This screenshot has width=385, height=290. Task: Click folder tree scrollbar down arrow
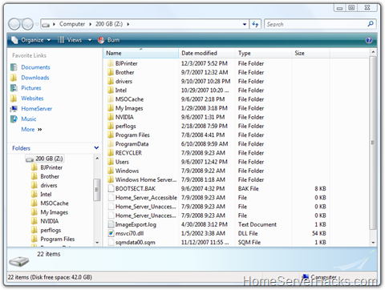tap(97, 243)
